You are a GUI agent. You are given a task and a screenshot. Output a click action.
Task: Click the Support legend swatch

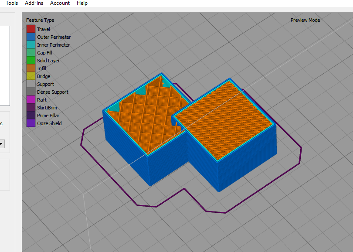pyautogui.click(x=31, y=84)
